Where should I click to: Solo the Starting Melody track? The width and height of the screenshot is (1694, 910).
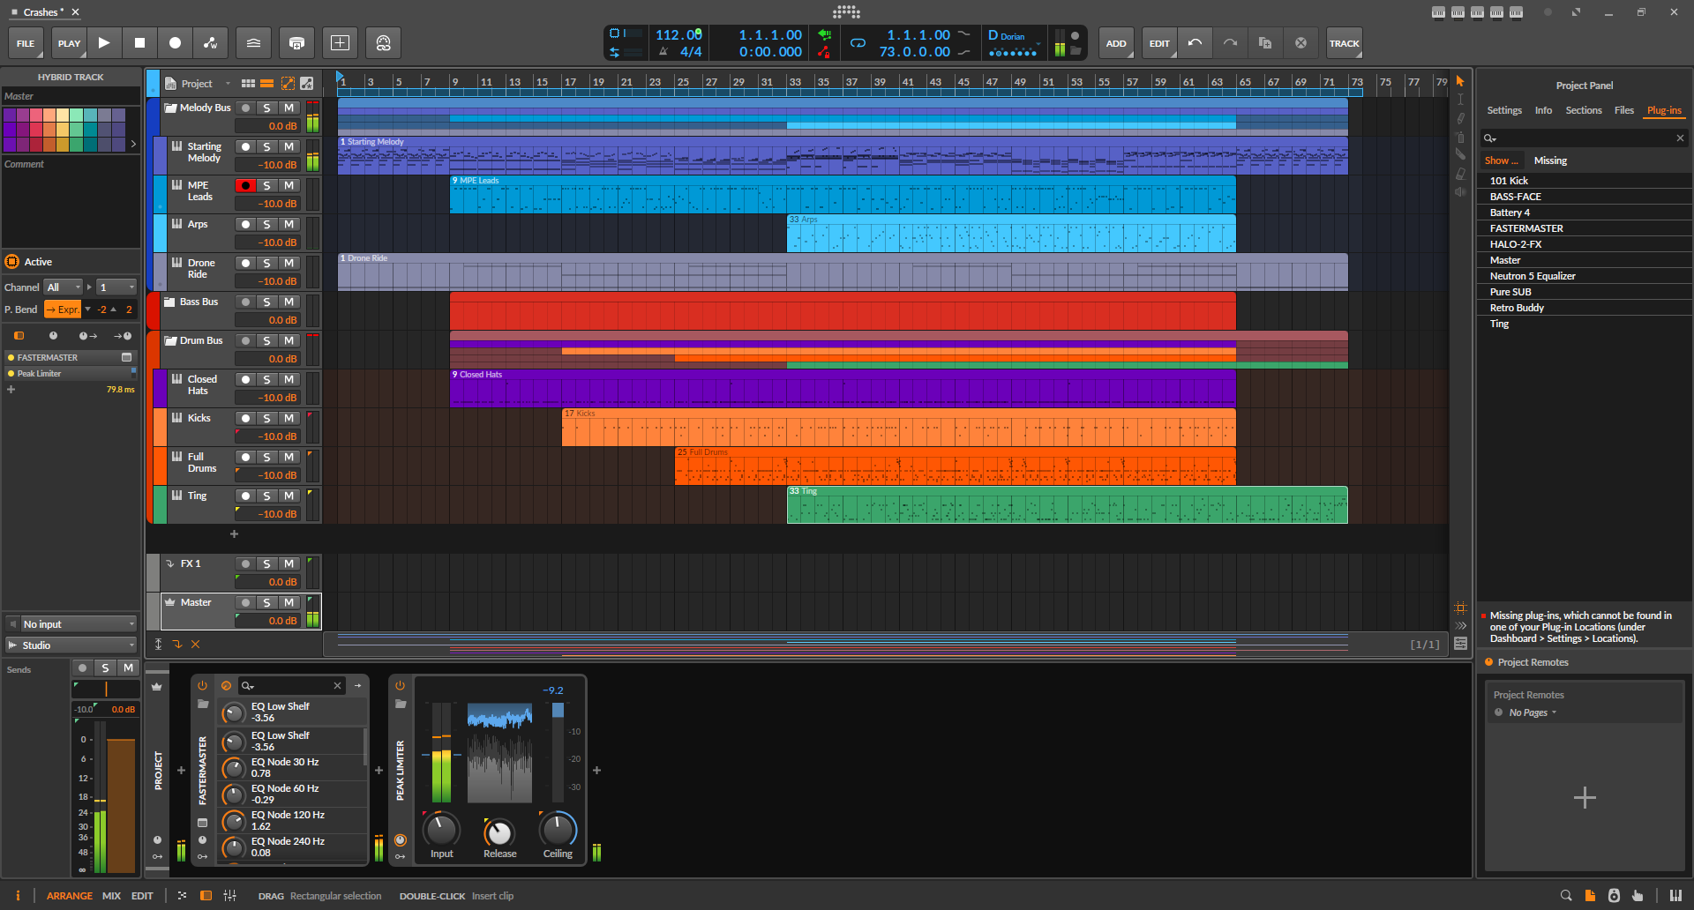(x=266, y=146)
